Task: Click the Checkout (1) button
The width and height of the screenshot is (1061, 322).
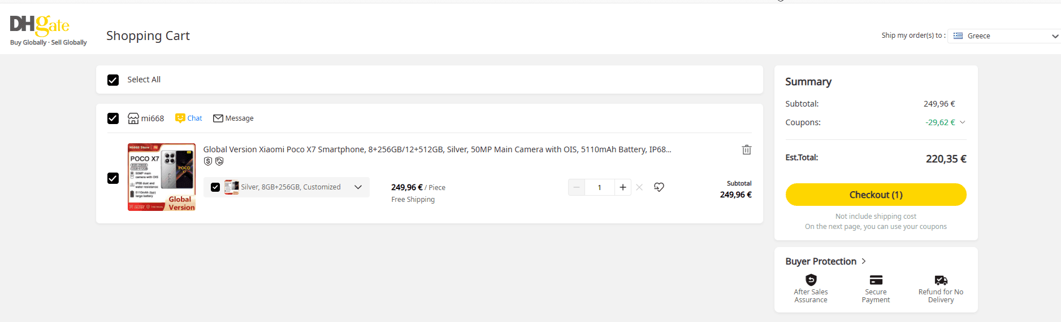Action: point(876,195)
